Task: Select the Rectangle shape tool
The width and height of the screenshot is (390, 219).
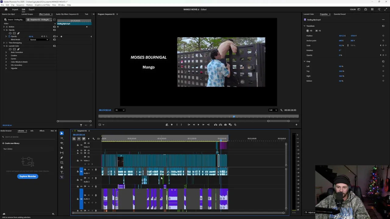Action: click(x=62, y=162)
